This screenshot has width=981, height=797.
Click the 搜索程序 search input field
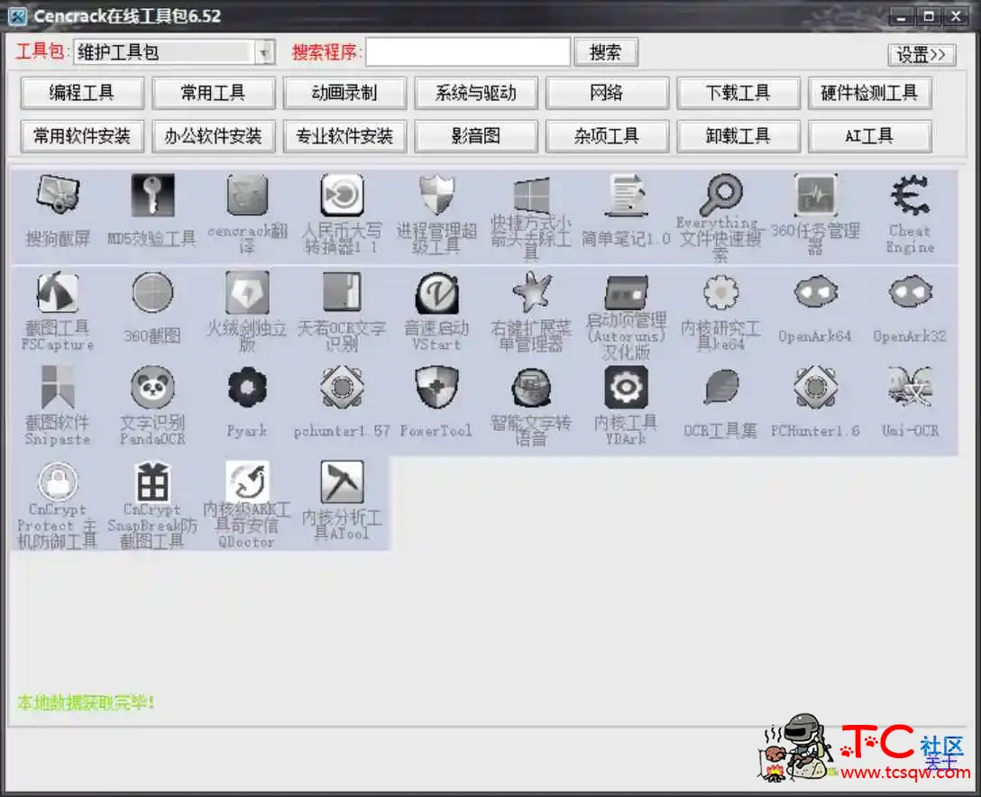(x=468, y=52)
